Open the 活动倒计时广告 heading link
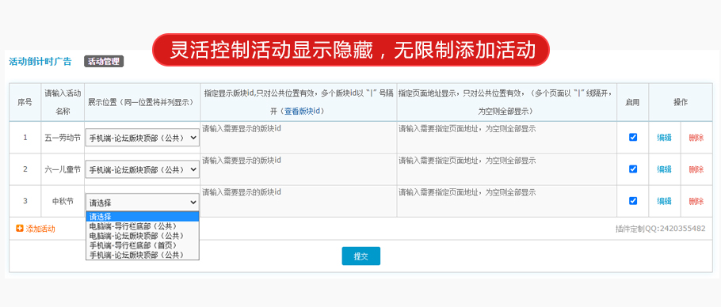721x307 pixels. tap(40, 62)
